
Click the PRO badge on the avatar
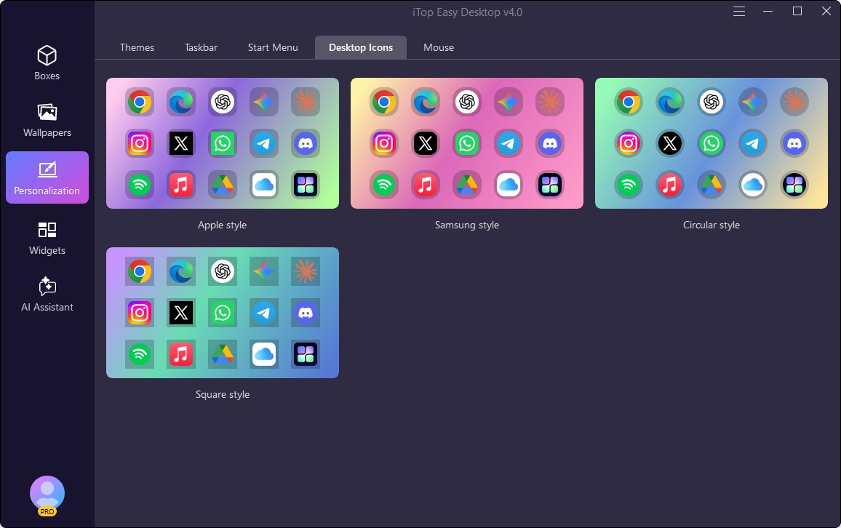[47, 511]
